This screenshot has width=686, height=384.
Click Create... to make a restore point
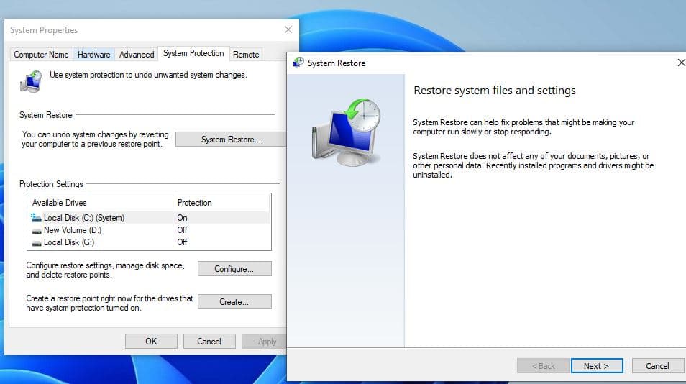click(234, 302)
